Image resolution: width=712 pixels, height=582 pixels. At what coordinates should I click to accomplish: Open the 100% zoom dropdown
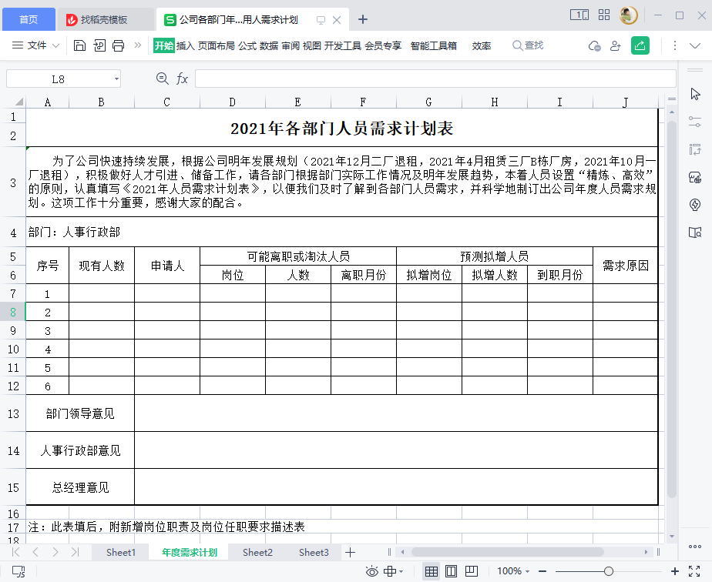(x=513, y=571)
